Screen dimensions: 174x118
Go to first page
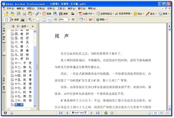click(x=61, y=113)
